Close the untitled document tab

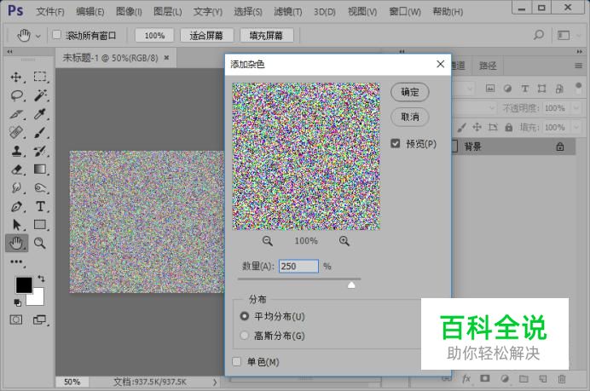[x=166, y=58]
